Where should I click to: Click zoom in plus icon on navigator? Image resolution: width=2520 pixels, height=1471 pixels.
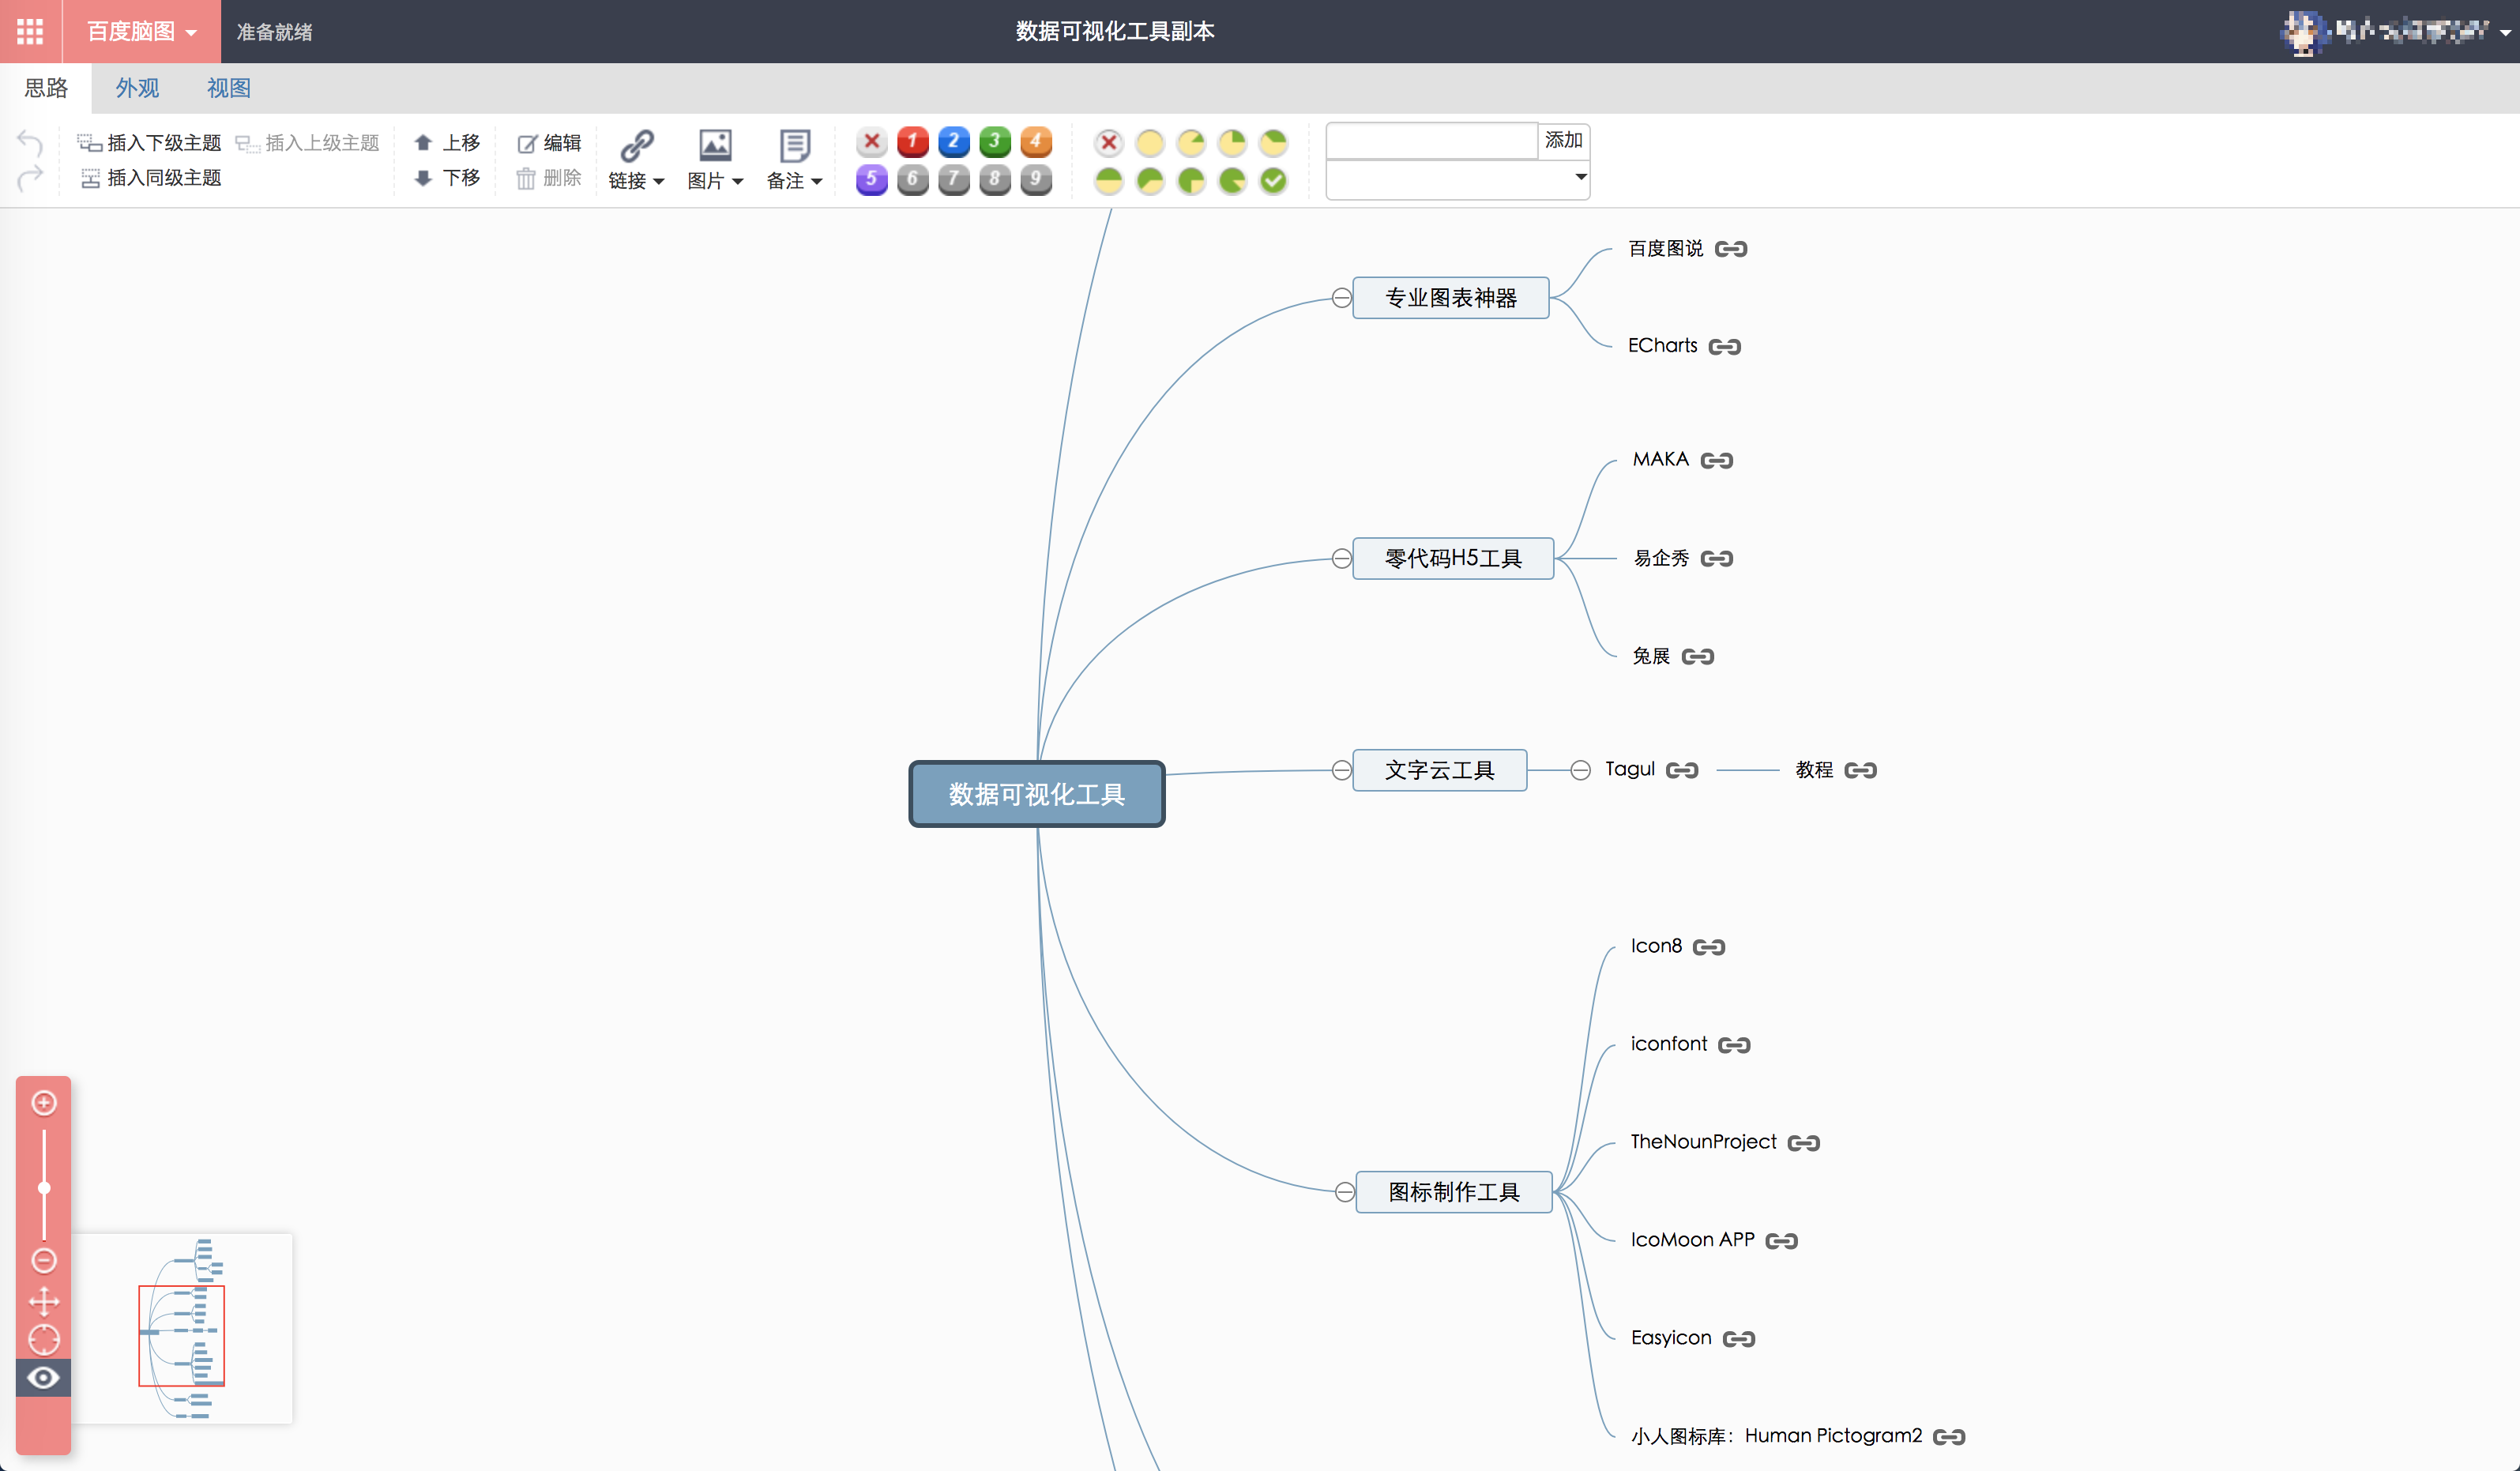pos(44,1103)
